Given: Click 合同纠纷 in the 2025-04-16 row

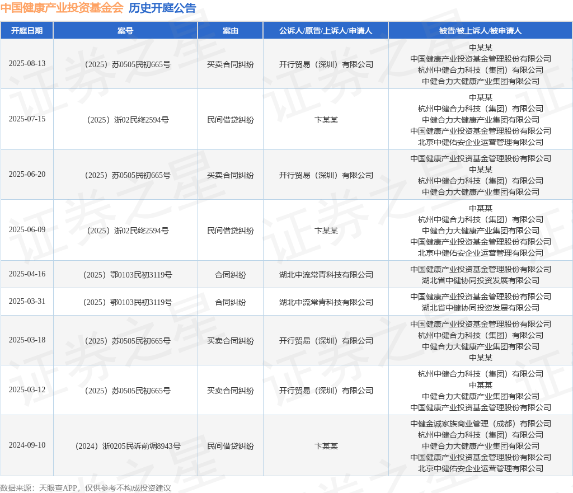Looking at the screenshot, I should [x=230, y=275].
